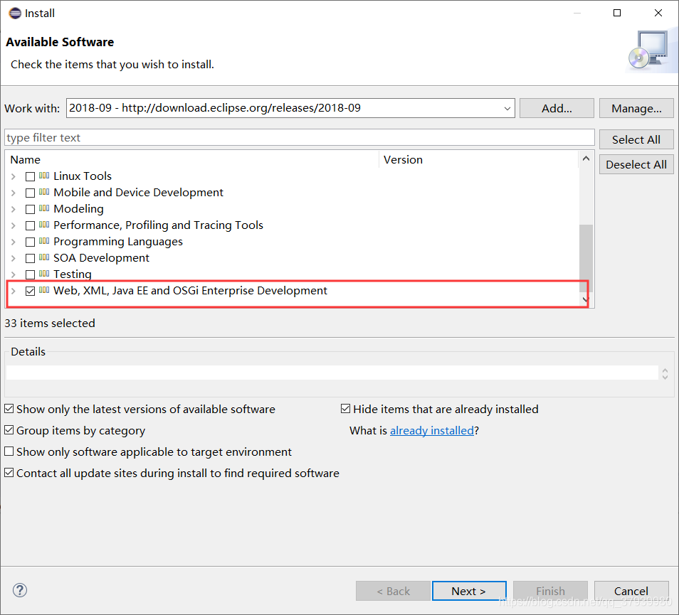Click the help question mark icon
The width and height of the screenshot is (679, 615).
pyautogui.click(x=20, y=590)
